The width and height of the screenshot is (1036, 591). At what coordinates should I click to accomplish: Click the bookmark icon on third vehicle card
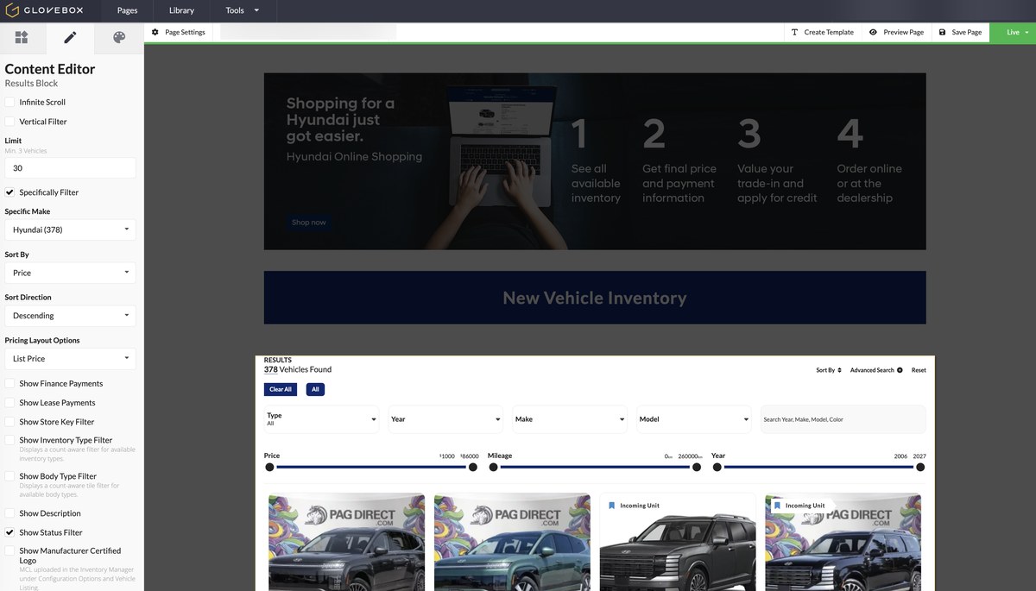click(612, 506)
